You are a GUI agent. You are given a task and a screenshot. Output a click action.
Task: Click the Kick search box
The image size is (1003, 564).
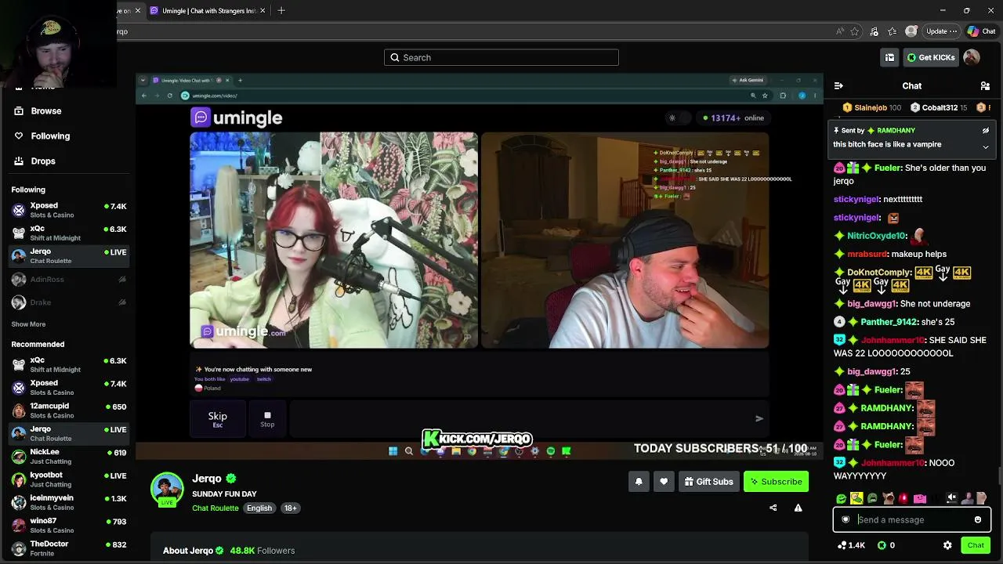point(501,57)
